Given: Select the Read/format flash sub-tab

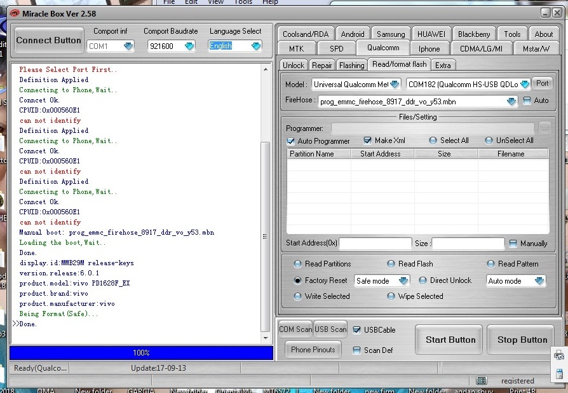Looking at the screenshot, I should pyautogui.click(x=399, y=64).
